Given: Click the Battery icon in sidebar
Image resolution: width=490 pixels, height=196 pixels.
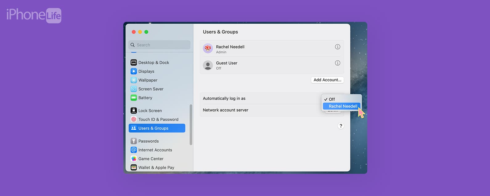Looking at the screenshot, I should pyautogui.click(x=133, y=98).
